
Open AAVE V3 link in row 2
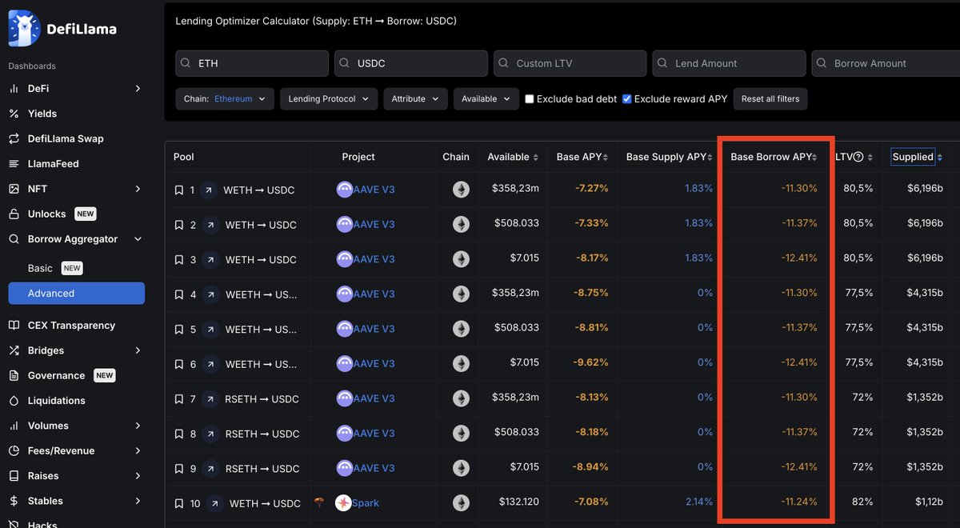(x=374, y=225)
